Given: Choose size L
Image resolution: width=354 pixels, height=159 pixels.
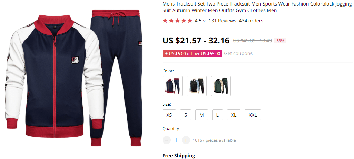Looking at the screenshot, I should (217, 115).
